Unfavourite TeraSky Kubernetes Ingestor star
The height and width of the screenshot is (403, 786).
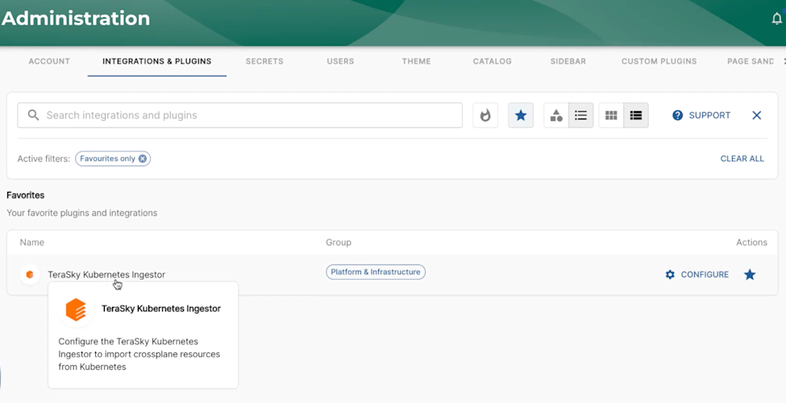point(750,275)
